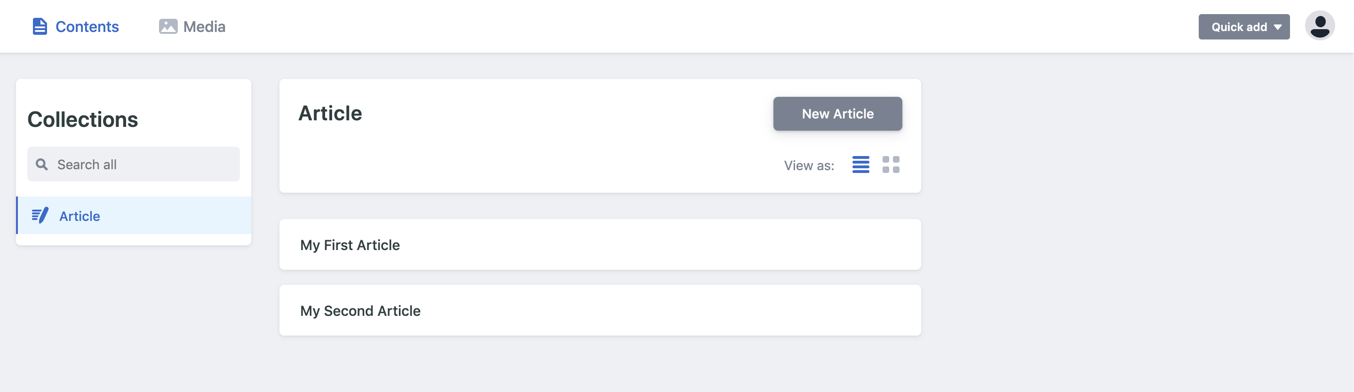The image size is (1354, 392).
Task: Click the Media image icon
Action: coord(168,26)
